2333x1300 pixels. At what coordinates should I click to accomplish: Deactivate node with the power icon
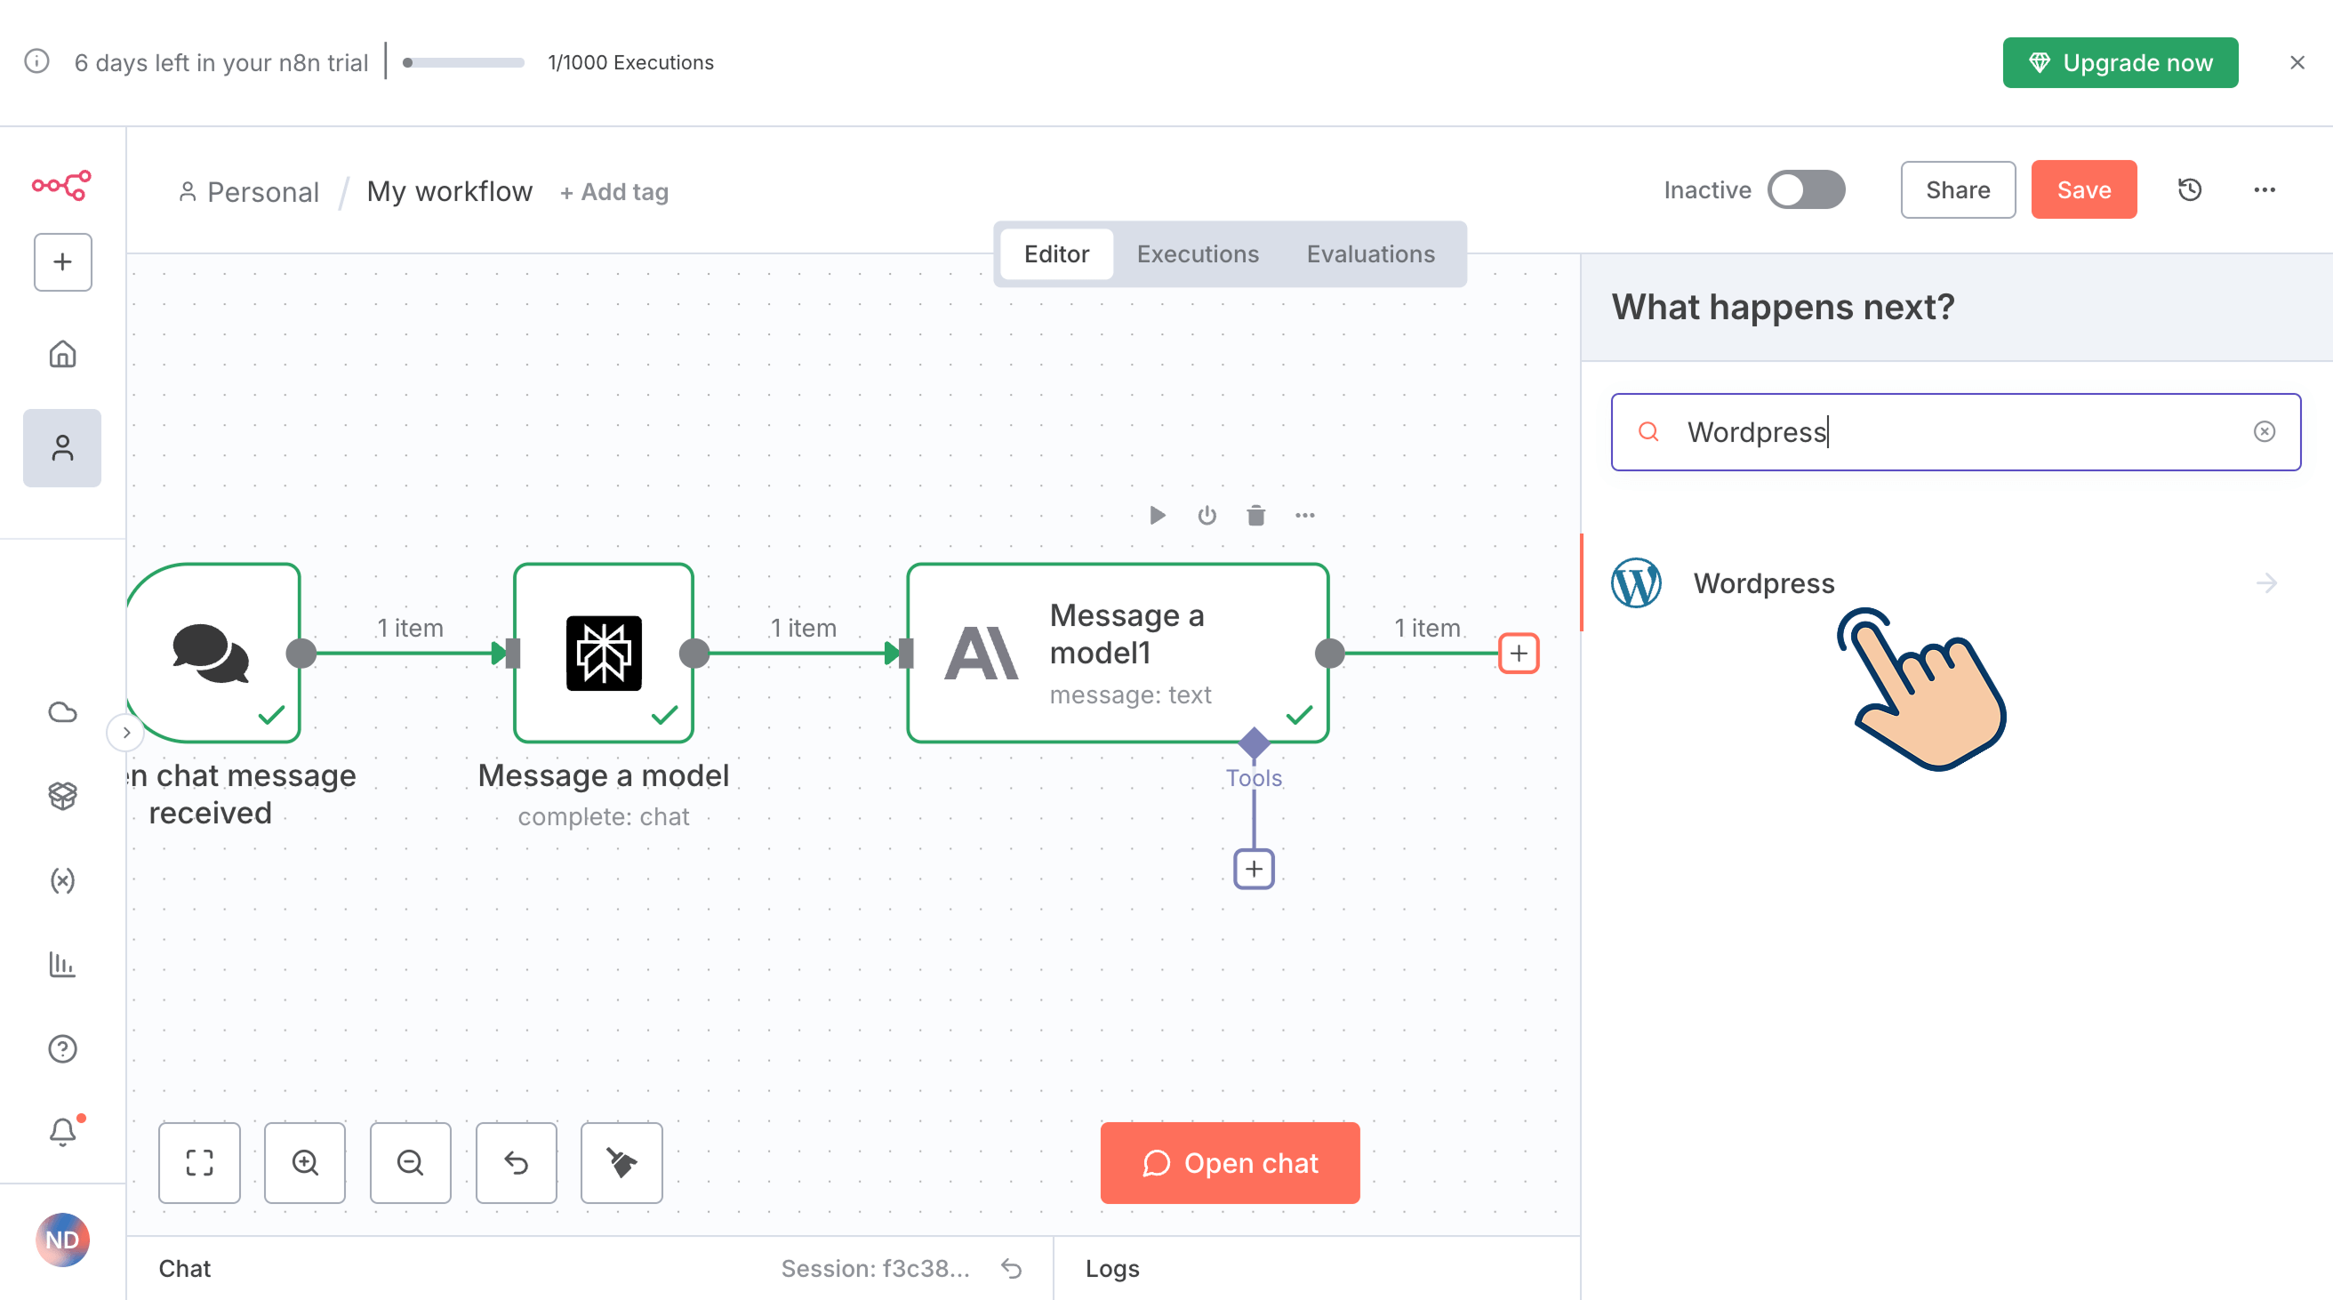point(1207,516)
